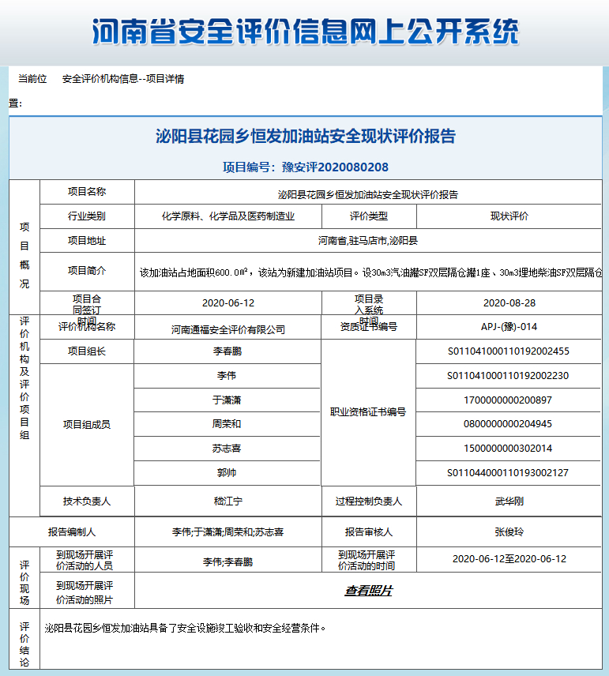Click the site title 河南省安全评价信息网上公开系统
The height and width of the screenshot is (676, 609).
coord(306,32)
